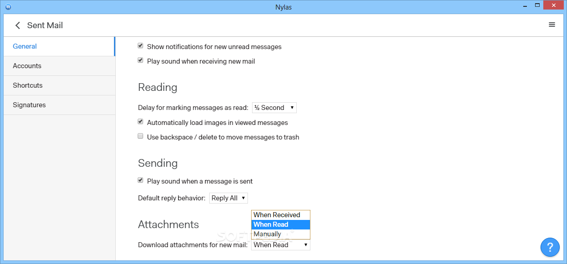Screen dimensions: 567x264
Task: Toggle Show notifications for new unread messages
Action: (x=140, y=46)
